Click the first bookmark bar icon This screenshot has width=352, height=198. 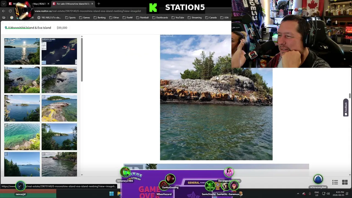coord(4,18)
